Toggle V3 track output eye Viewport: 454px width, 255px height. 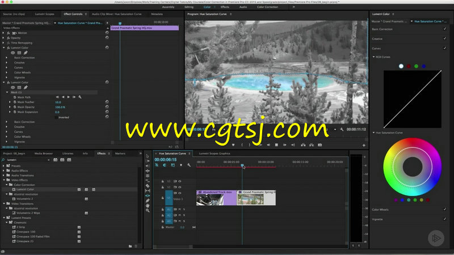(179, 181)
